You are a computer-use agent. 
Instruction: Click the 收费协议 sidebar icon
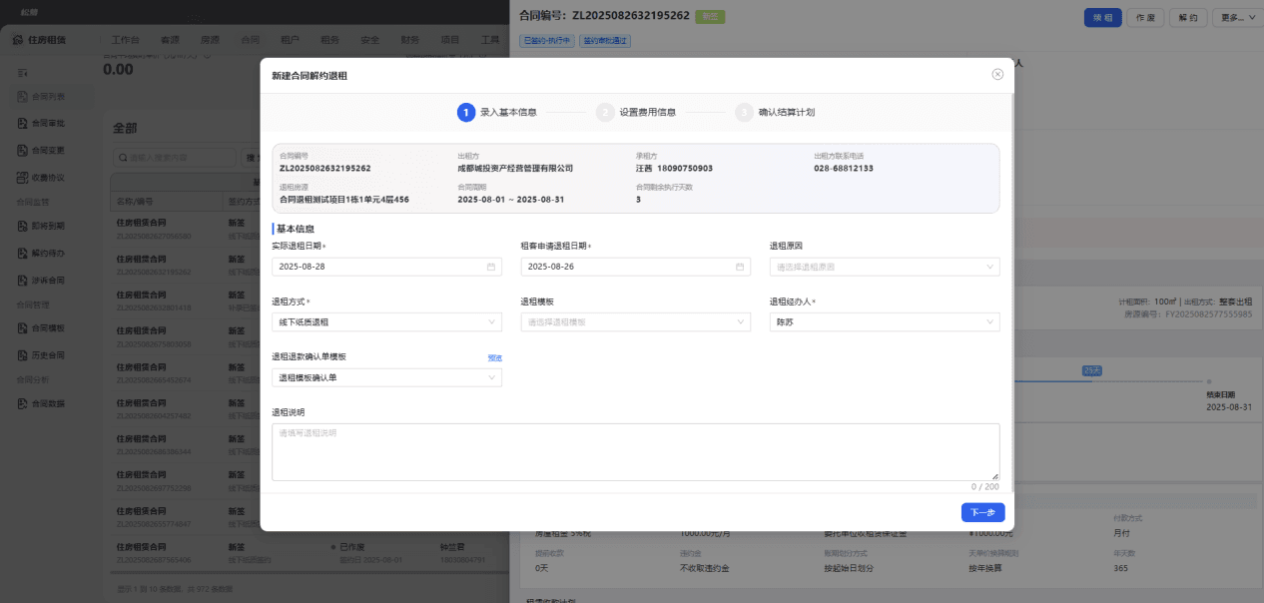pos(23,178)
